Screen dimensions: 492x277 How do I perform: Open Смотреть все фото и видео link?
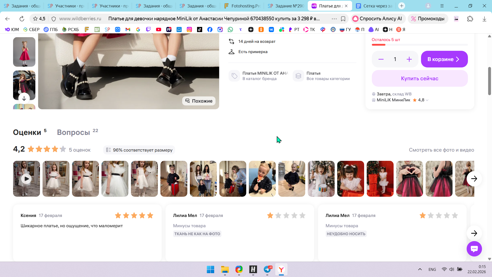(441, 150)
